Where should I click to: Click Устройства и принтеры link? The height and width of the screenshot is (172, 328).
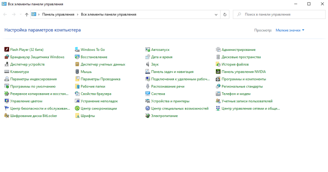(170, 101)
